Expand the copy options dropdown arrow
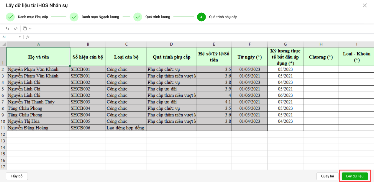 pos(30,29)
